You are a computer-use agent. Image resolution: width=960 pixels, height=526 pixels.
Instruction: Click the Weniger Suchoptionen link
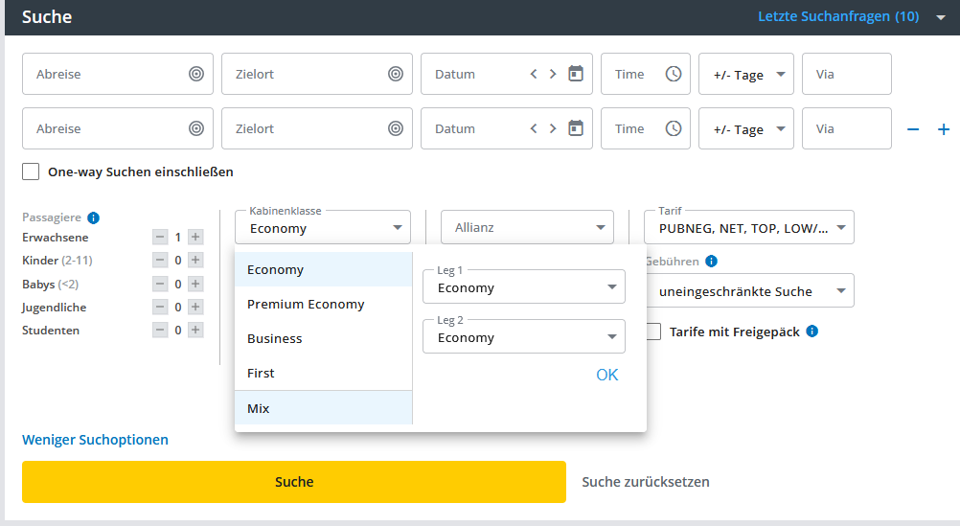coord(95,440)
